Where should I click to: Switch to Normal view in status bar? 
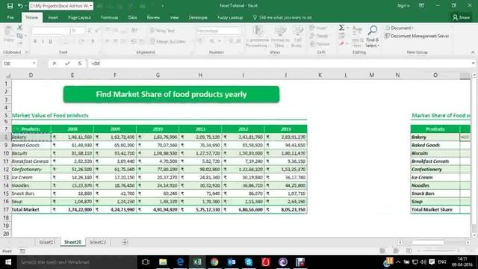point(382,251)
